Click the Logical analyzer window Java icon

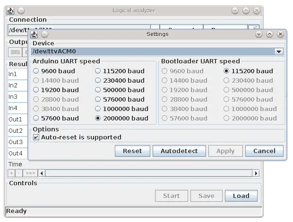click(10, 11)
